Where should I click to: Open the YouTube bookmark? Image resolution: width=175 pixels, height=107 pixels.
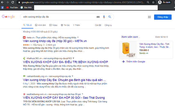point(12,8)
